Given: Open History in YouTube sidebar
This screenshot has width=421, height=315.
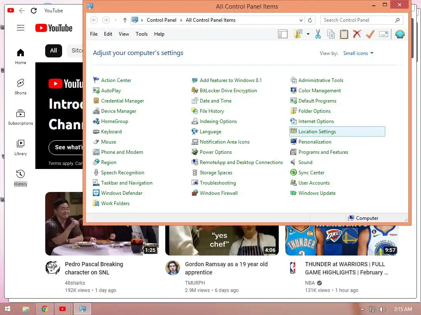Looking at the screenshot, I should (21, 178).
